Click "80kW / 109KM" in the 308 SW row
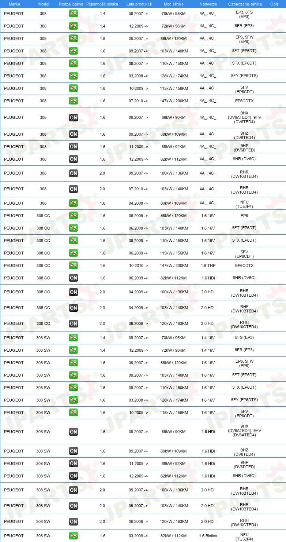Image resolution: width=286 pixels, height=542 pixels. coord(174,451)
